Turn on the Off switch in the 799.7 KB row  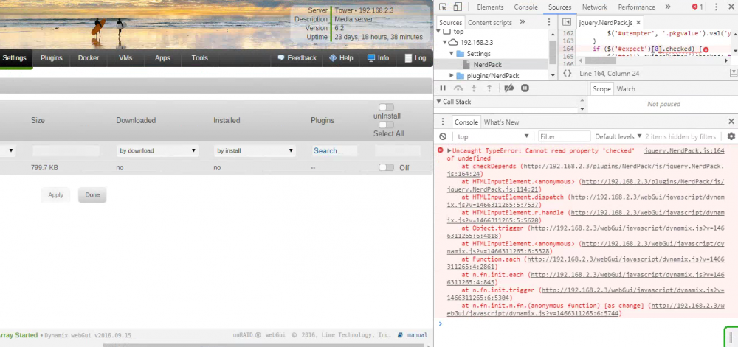point(387,167)
